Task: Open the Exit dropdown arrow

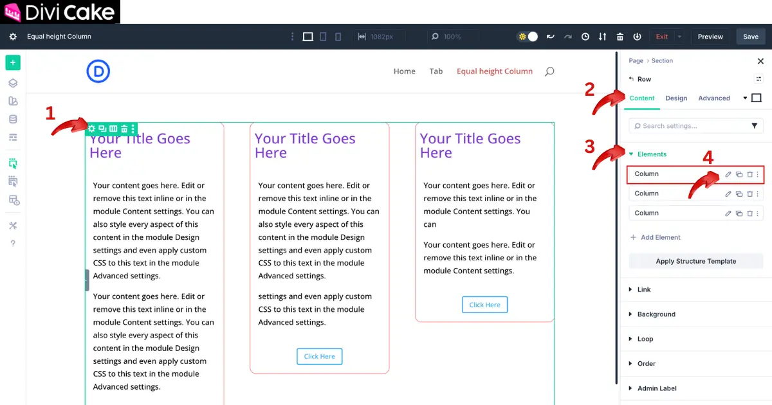Action: [x=679, y=37]
